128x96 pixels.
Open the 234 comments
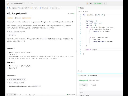tap(20, 95)
